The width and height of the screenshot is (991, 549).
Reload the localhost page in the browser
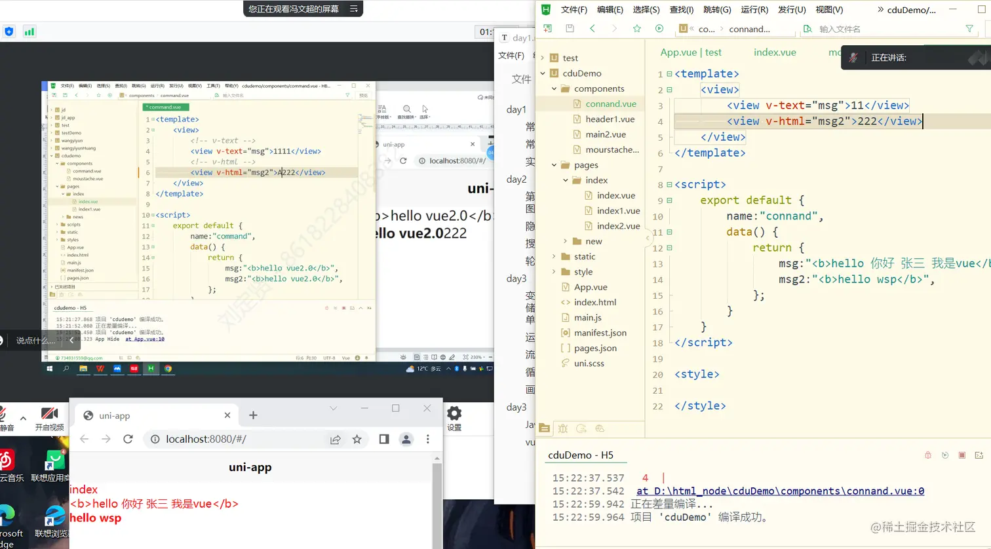click(128, 439)
